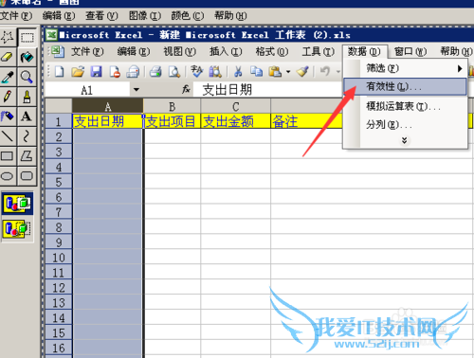The height and width of the screenshot is (358, 474).
Task: Open the Excel 插入(I) menu
Action: tap(226, 51)
